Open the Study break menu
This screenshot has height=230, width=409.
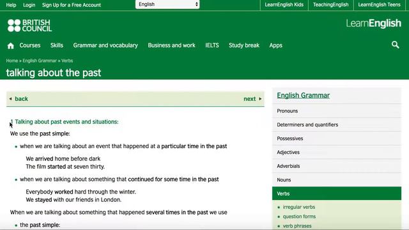coord(244,45)
